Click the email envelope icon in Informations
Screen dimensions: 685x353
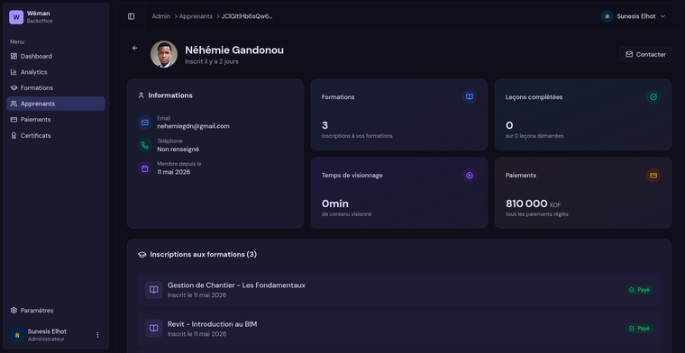(x=144, y=122)
